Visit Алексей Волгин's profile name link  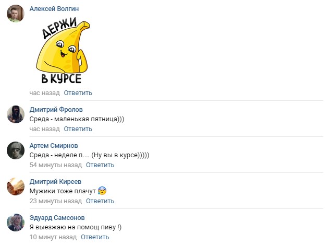coord(54,9)
